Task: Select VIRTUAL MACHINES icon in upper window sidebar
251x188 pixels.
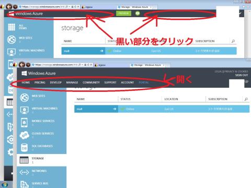Action: tap(12, 52)
